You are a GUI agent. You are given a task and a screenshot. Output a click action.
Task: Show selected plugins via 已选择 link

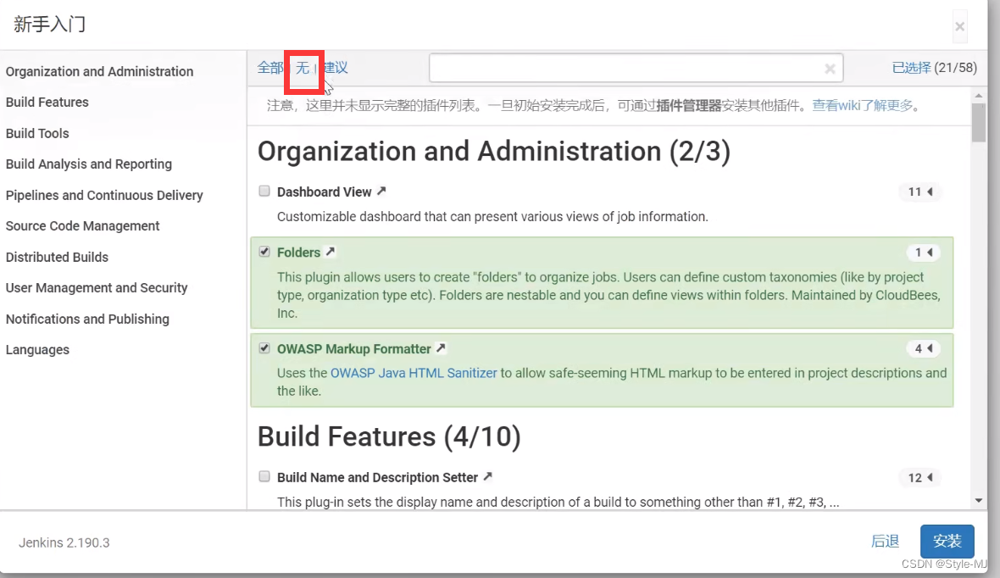point(911,68)
